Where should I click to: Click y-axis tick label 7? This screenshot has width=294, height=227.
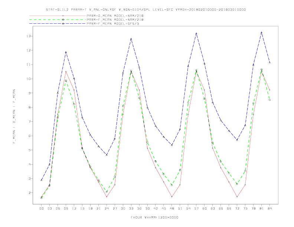tap(29, 122)
